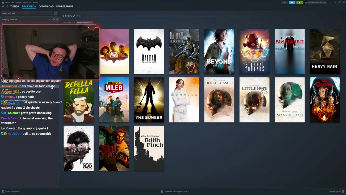Open The Bunker game cover

coord(149,100)
